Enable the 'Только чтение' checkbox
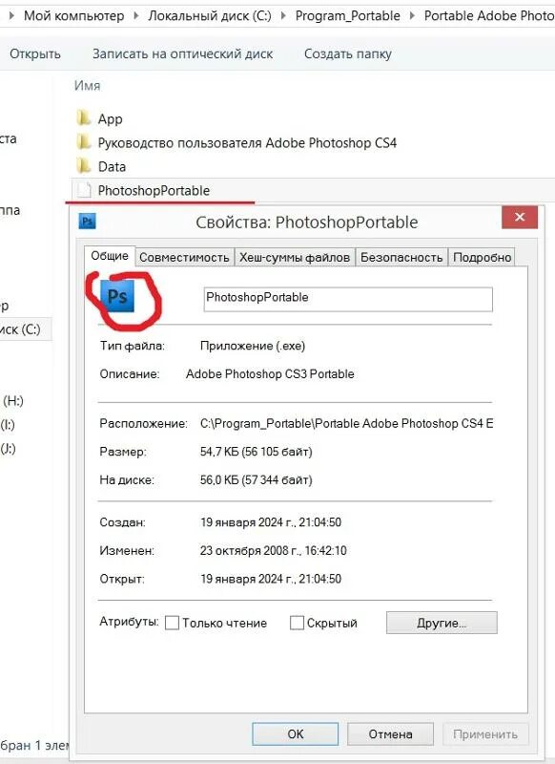 173,623
